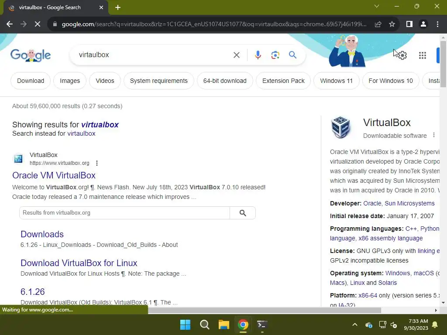Click the Google doodle logo

31,55
